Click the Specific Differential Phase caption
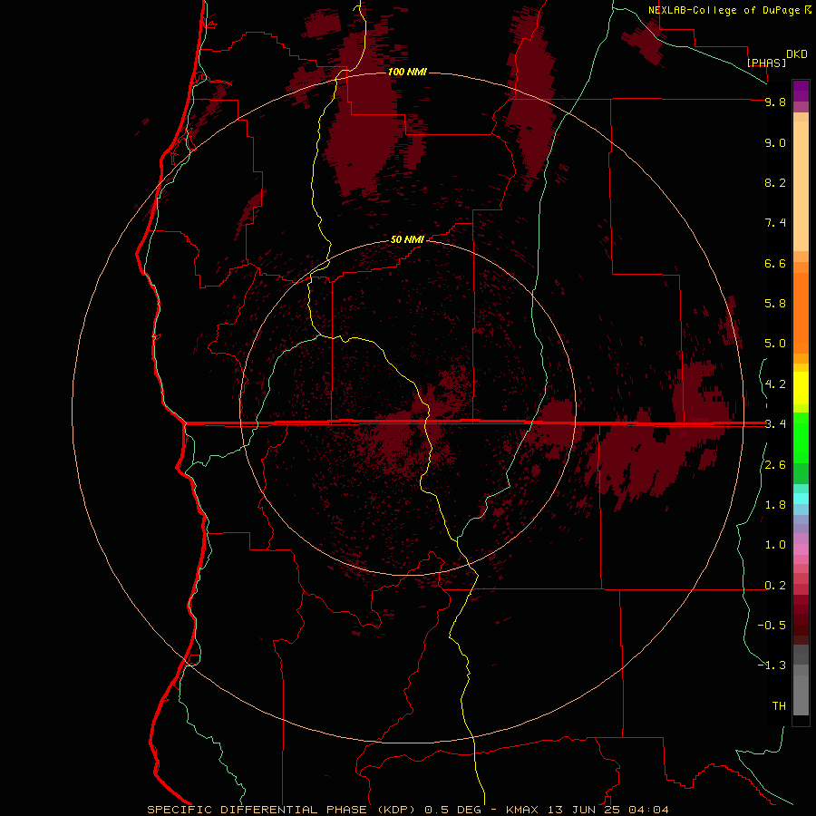The width and height of the screenshot is (816, 816). tap(407, 810)
